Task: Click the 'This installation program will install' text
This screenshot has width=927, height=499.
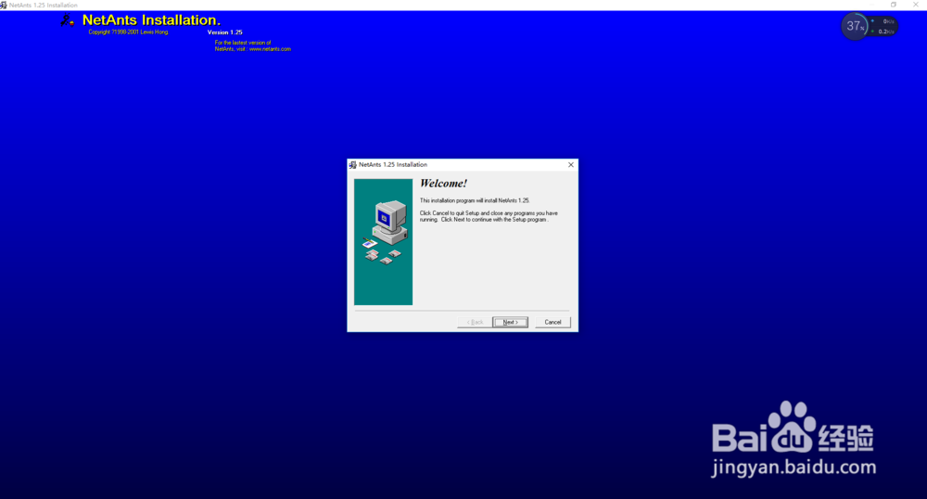Action: [475, 201]
